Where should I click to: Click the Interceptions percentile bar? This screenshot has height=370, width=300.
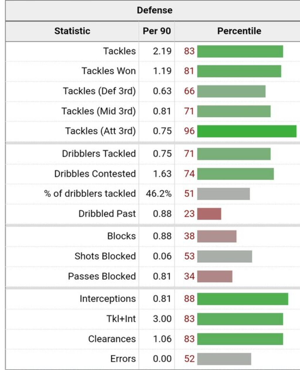[242, 299]
